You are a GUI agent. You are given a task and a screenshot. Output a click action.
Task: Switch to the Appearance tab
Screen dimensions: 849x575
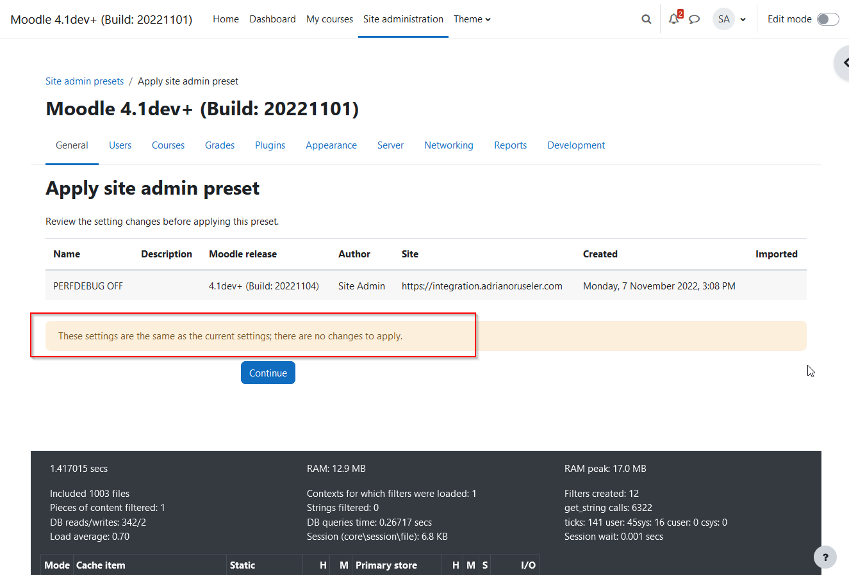tap(331, 145)
